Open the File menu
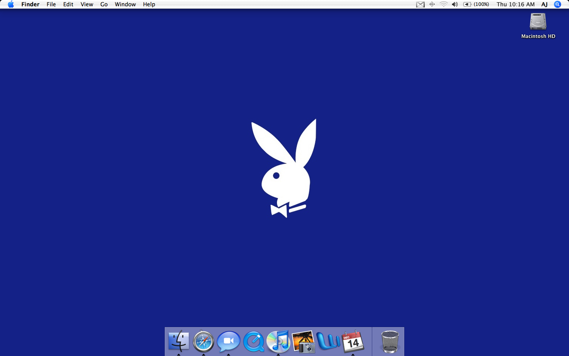The width and height of the screenshot is (569, 356). click(x=51, y=4)
